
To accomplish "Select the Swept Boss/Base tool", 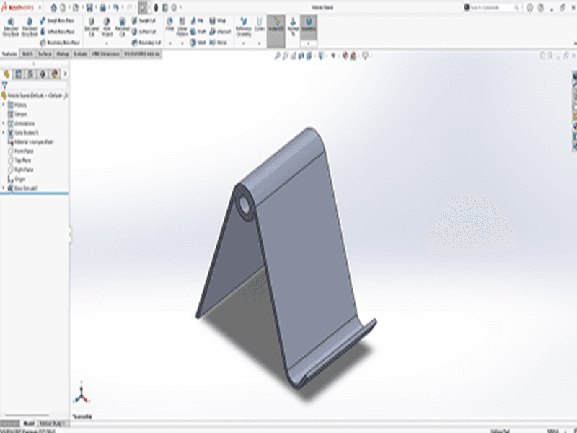I will tap(57, 21).
